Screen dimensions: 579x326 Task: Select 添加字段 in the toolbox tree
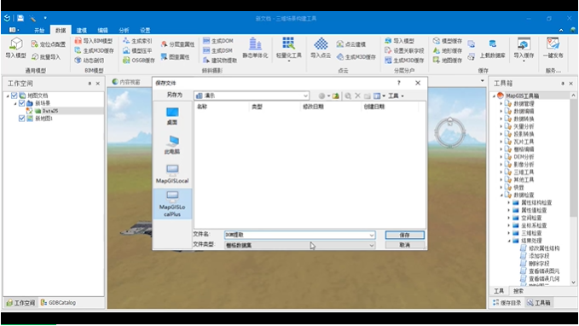539,256
